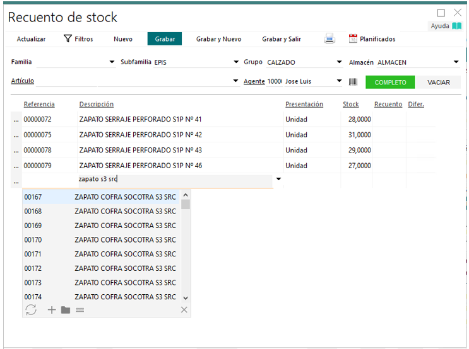Click the folder icon below dropdown list
This screenshot has height=349, width=469.
coord(66,309)
